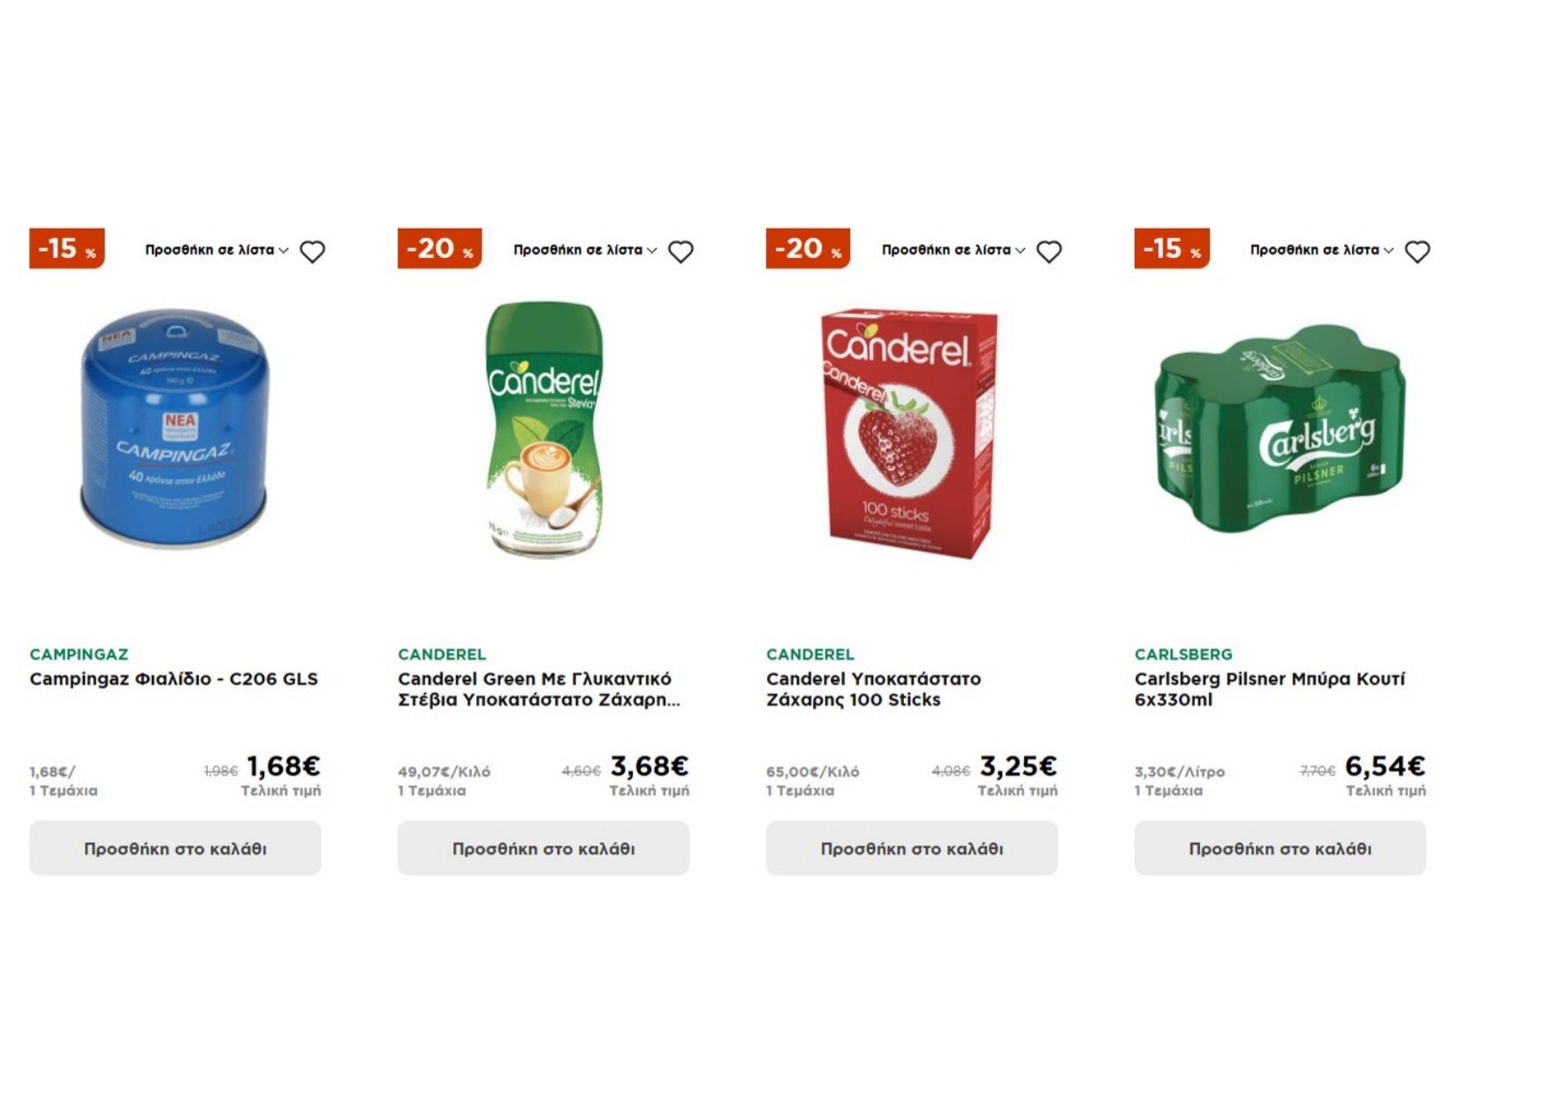Click the -20% badge on Canderel Green
The height and width of the screenshot is (1095, 1550).
(439, 248)
